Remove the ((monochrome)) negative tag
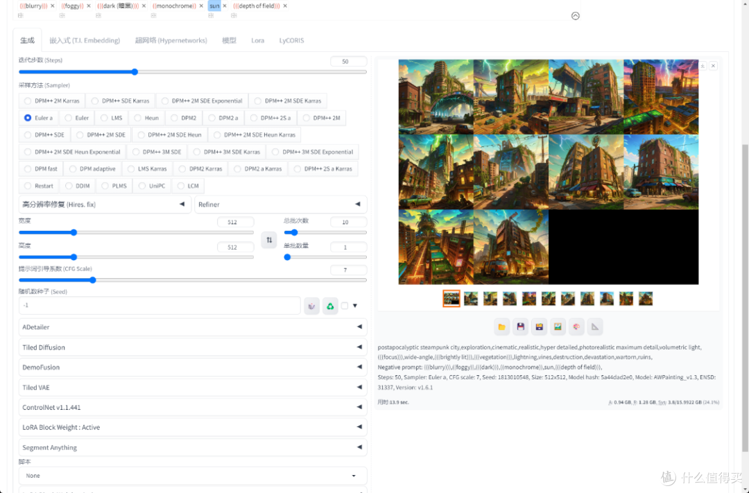Screen dimensions: 749x493 click(x=201, y=6)
